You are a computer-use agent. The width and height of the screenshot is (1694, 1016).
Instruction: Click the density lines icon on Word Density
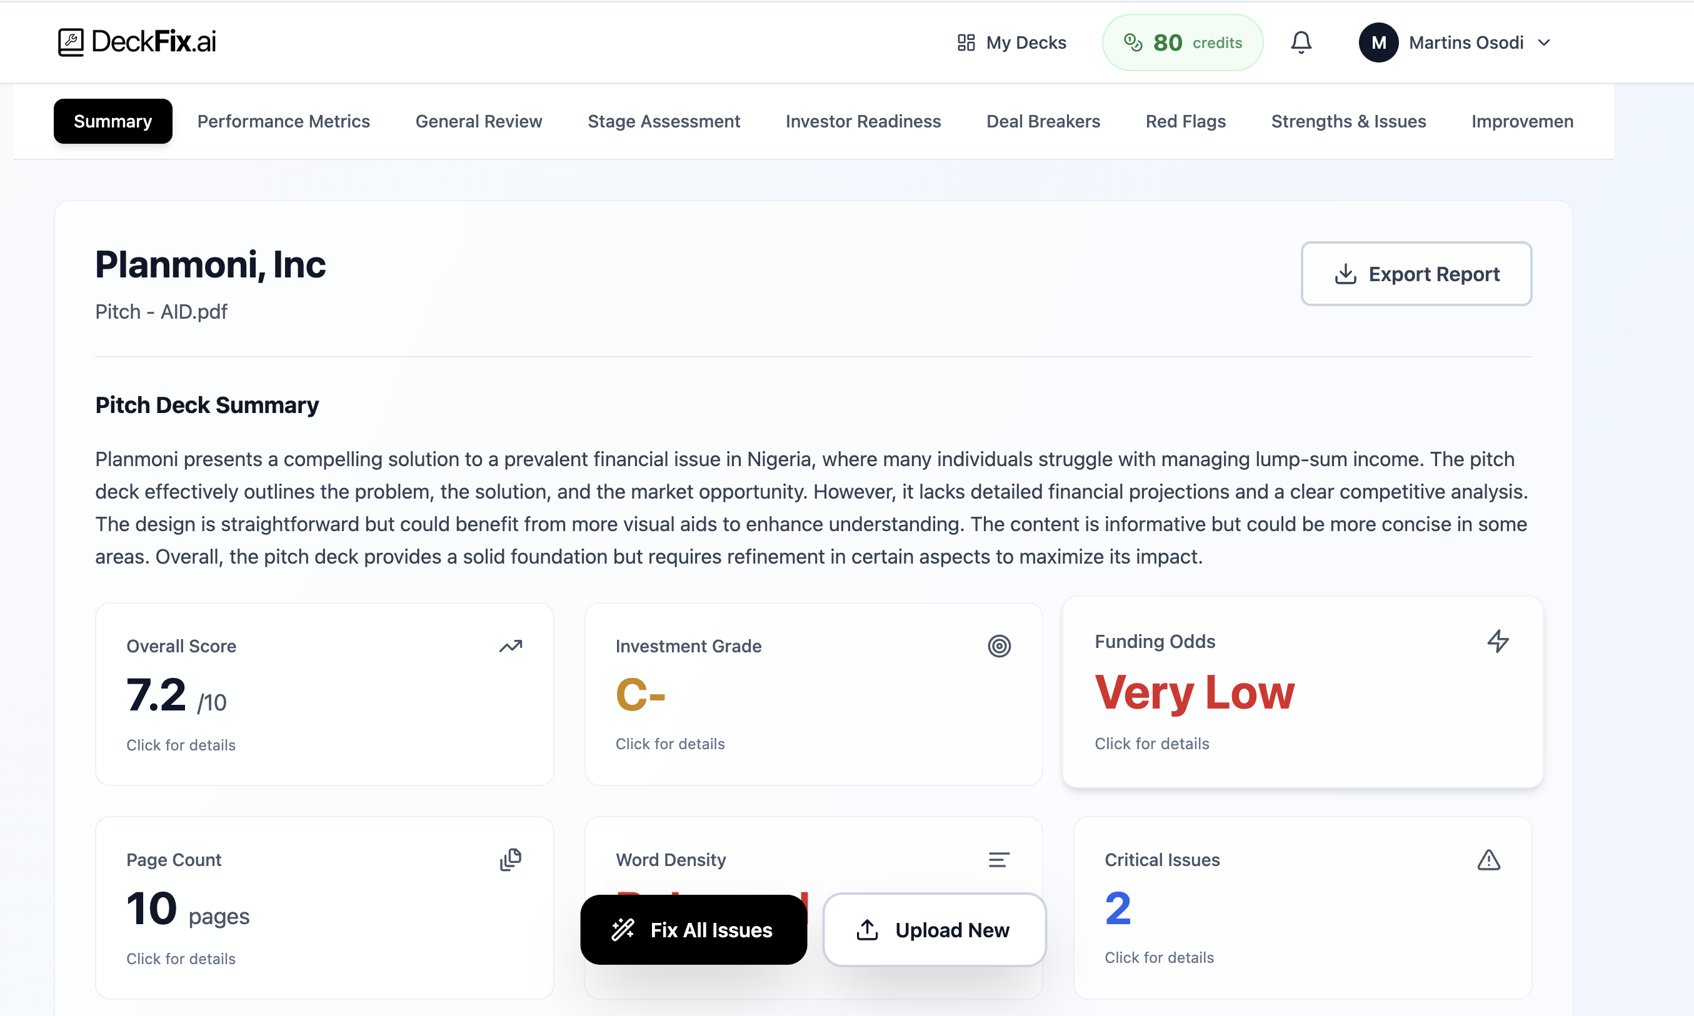click(x=999, y=859)
